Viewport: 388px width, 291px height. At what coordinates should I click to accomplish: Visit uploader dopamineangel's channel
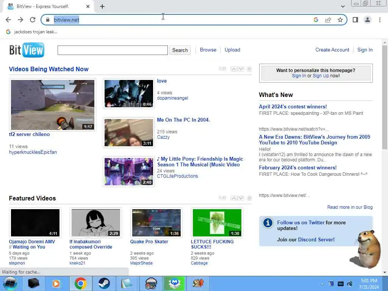tap(172, 98)
